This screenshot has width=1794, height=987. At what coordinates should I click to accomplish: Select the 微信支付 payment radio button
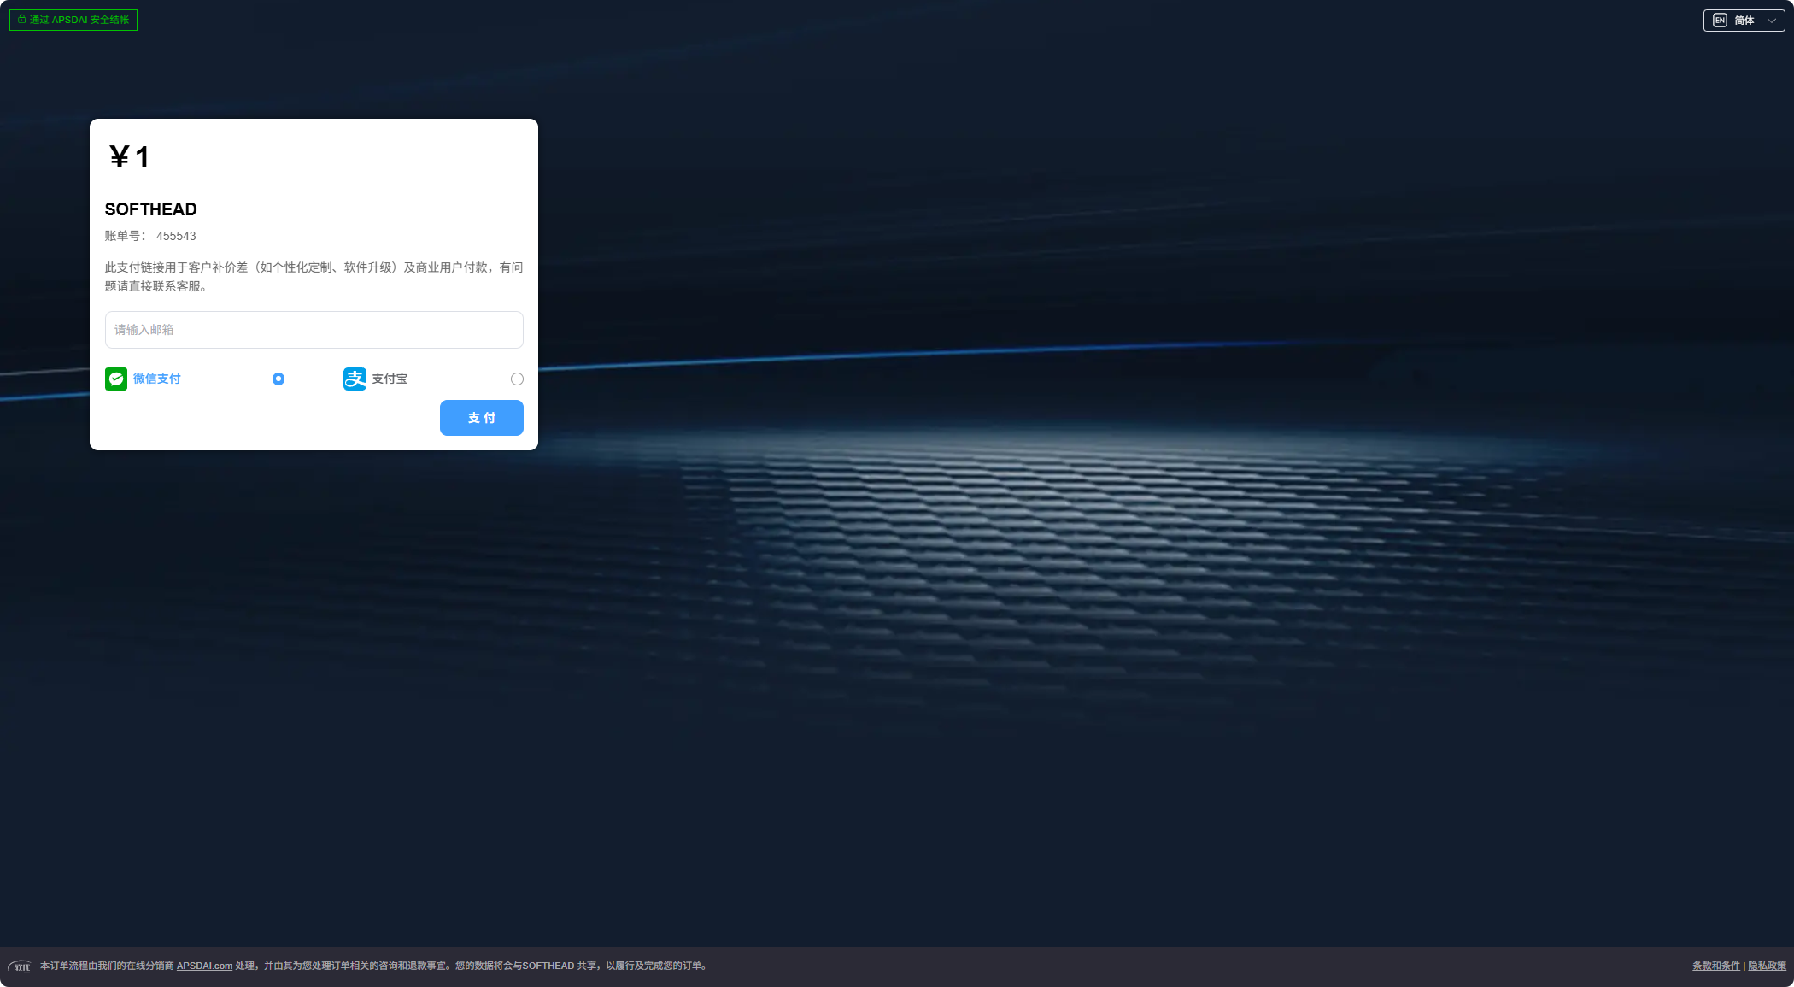click(x=278, y=379)
